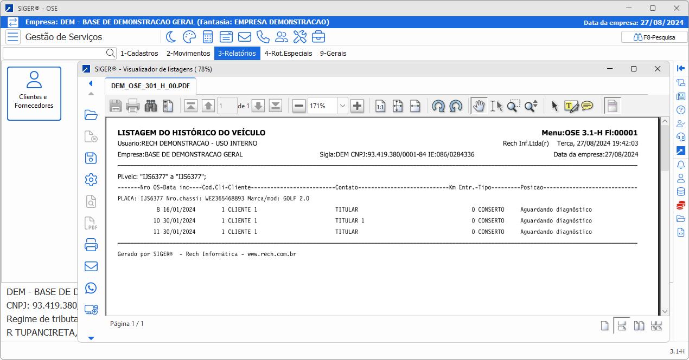
Task: Select the DEM_OSE_301_H_00.PDF tab
Action: (150, 86)
